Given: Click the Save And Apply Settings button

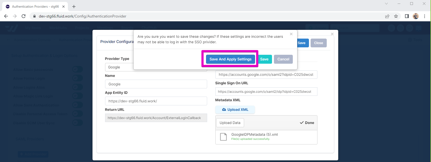Looking at the screenshot, I should pos(230,59).
